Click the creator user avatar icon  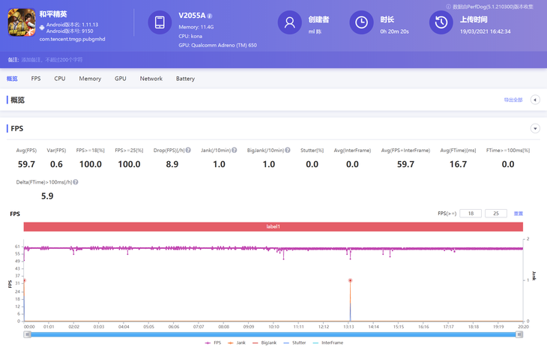pyautogui.click(x=289, y=22)
